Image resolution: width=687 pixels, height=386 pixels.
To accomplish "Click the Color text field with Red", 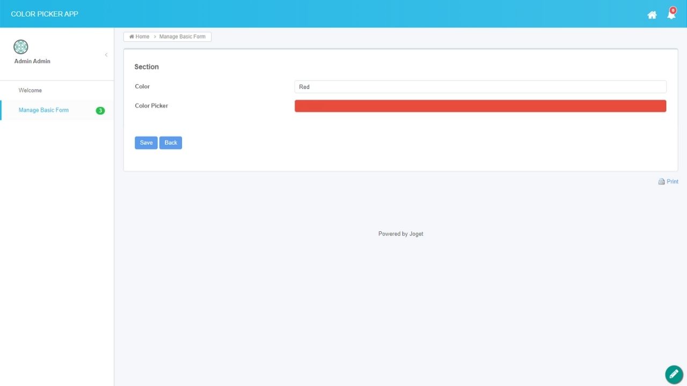I will (x=480, y=87).
